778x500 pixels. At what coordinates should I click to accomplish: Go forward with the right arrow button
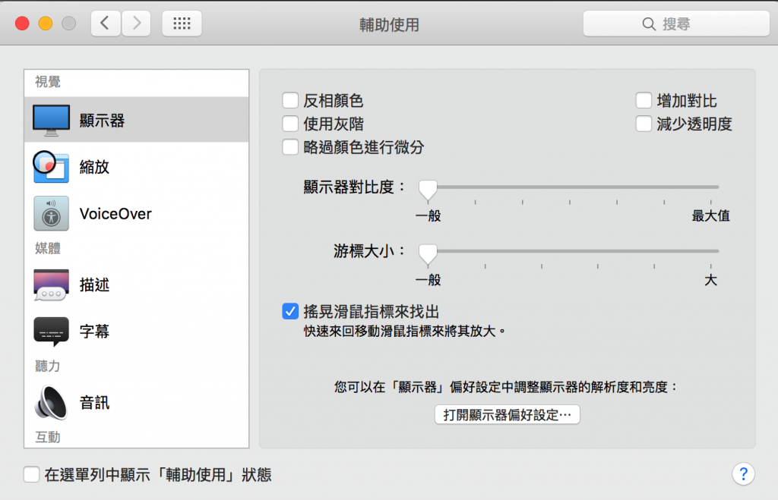136,24
